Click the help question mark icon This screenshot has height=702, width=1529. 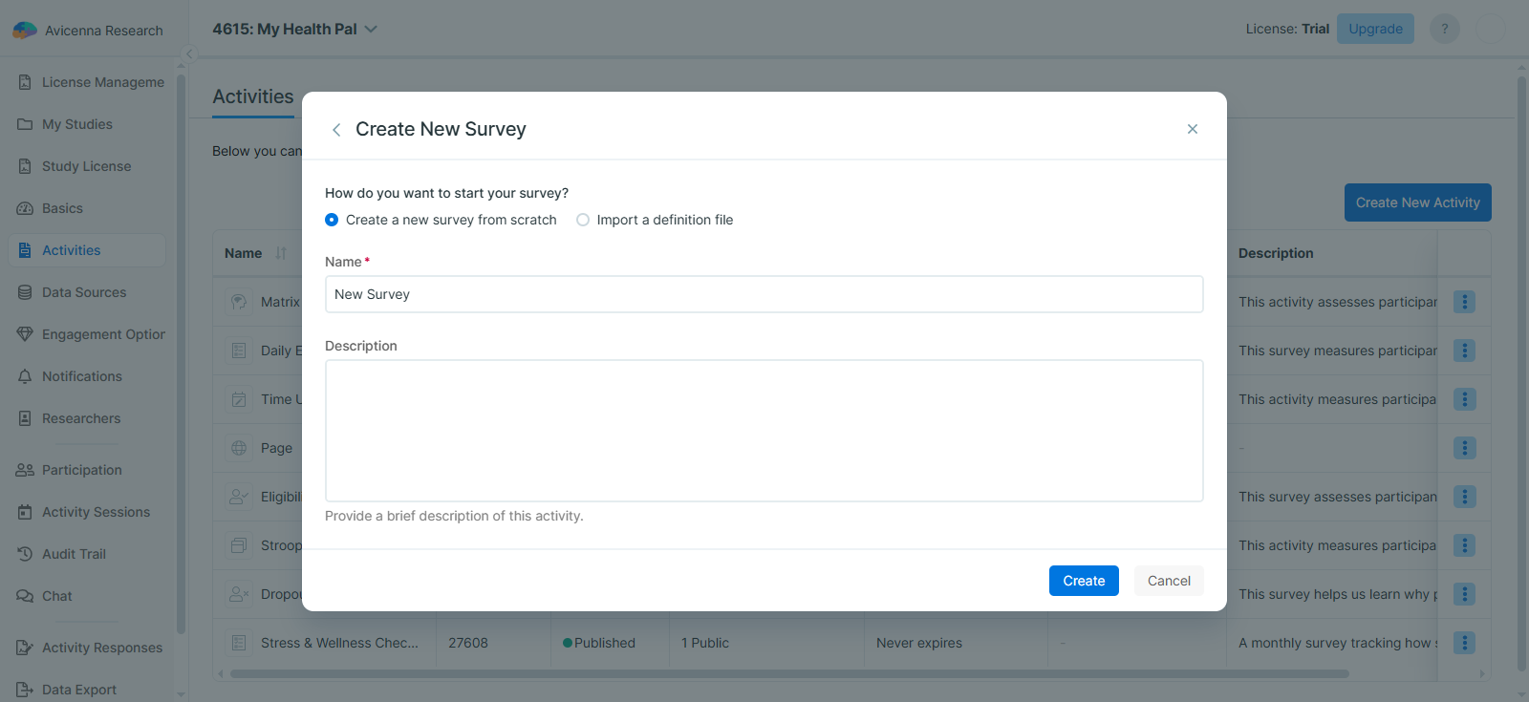(1444, 29)
